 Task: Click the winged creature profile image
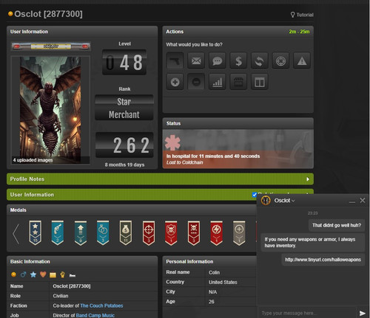(50, 110)
